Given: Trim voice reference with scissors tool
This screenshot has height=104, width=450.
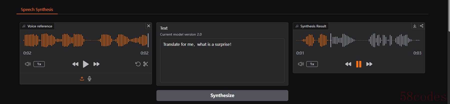Looking at the screenshot, I should (x=146, y=64).
